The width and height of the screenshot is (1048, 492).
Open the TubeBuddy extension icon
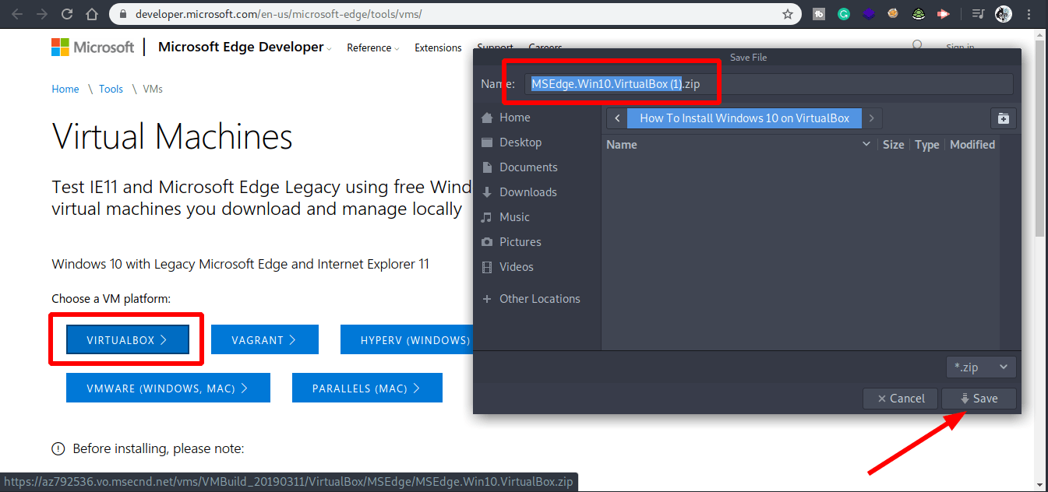click(x=819, y=14)
